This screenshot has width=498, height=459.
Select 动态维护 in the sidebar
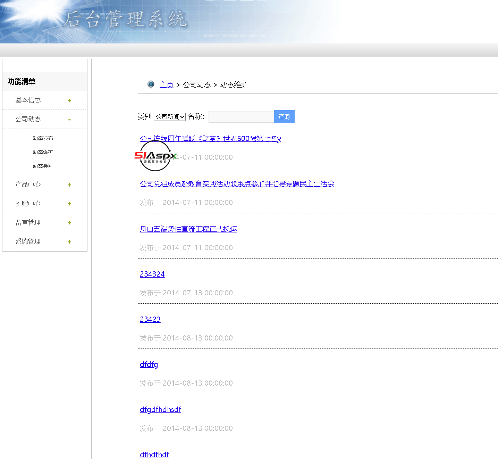click(x=43, y=152)
